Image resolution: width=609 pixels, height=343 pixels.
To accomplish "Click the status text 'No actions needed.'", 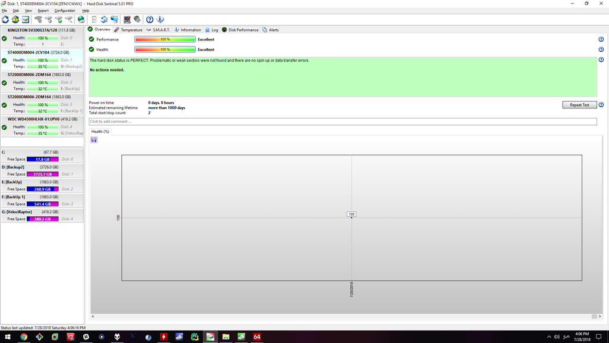I will pos(107,70).
